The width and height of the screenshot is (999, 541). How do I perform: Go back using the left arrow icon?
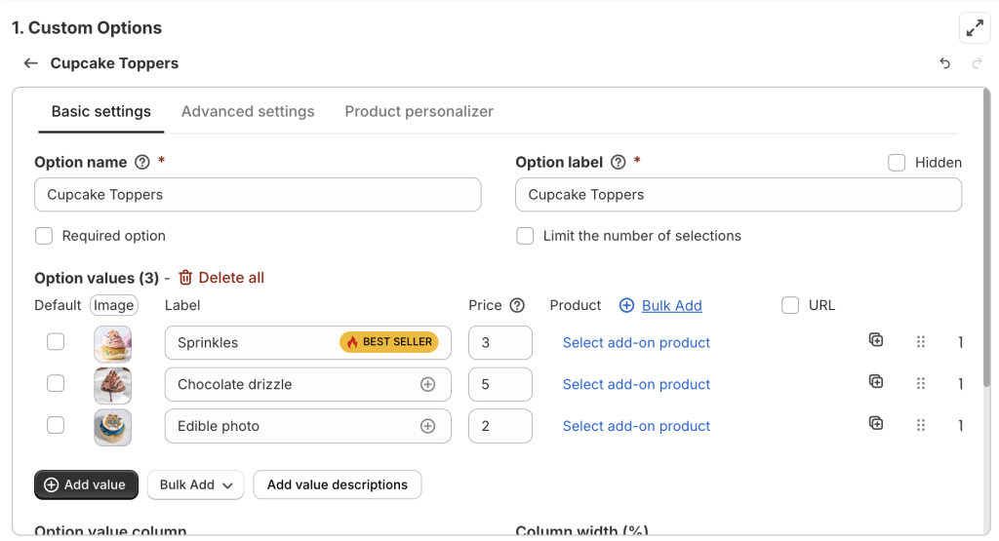coord(31,63)
